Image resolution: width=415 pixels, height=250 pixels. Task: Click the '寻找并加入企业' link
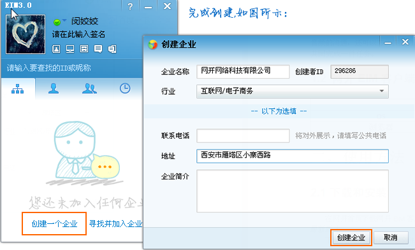[x=115, y=224]
